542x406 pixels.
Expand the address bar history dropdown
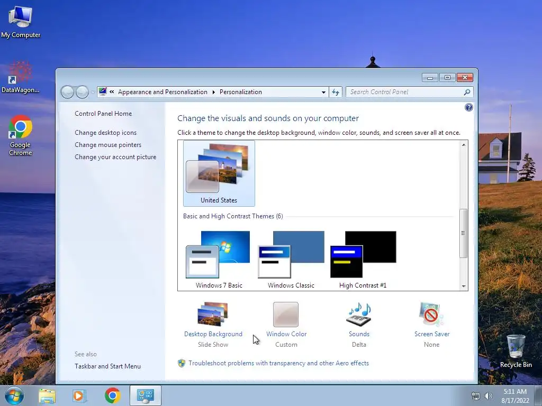(x=323, y=92)
